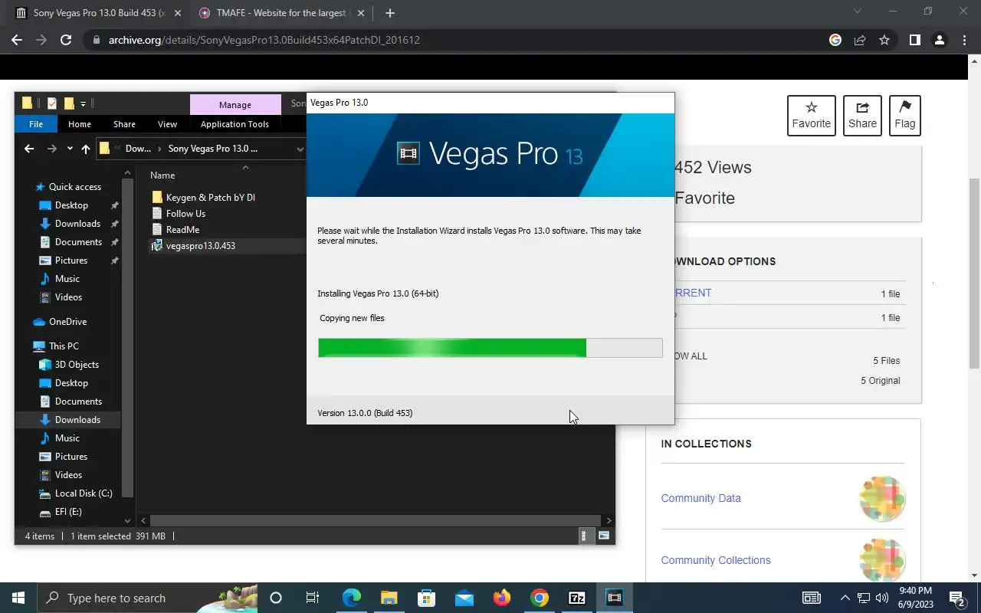Open the Application Tools ribbon tab
The width and height of the screenshot is (981, 613).
pos(235,124)
